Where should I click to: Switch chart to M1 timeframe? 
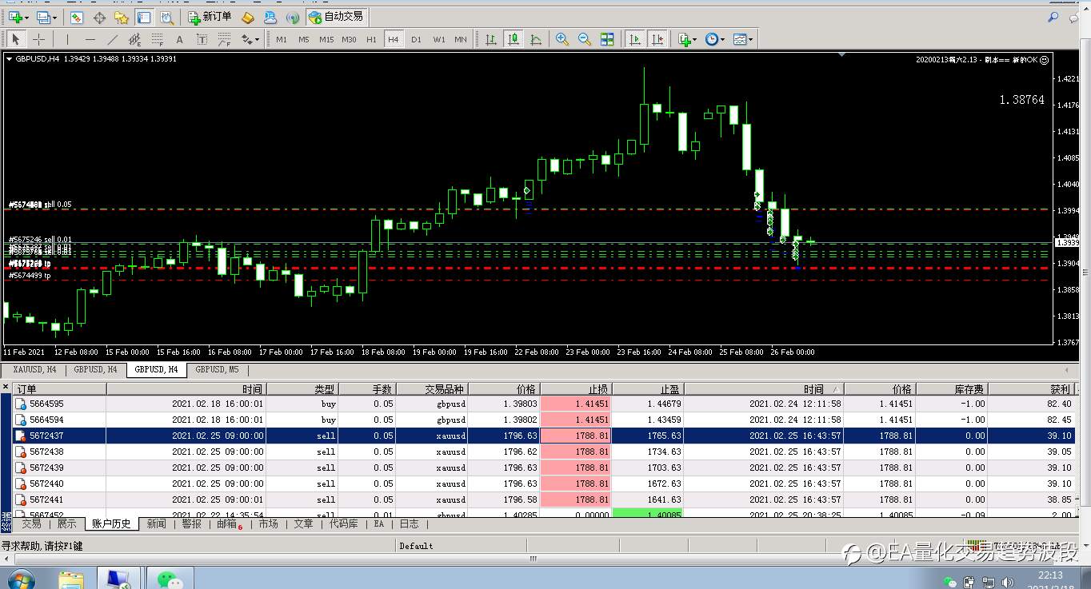281,39
